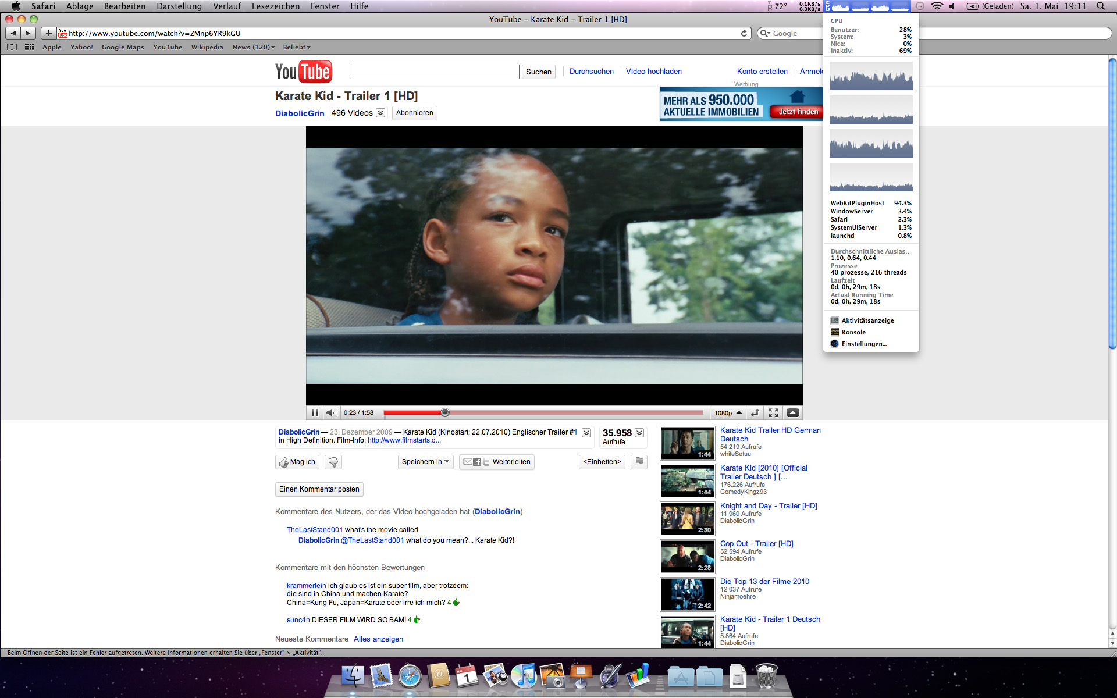Screen dimensions: 1117x698
Task: Open the player pop-up arrow menu icon
Action: click(792, 412)
